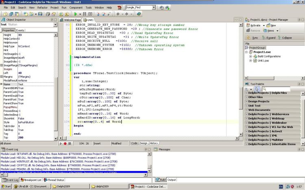Open the Run button dropdown arrow

tap(80, 14)
